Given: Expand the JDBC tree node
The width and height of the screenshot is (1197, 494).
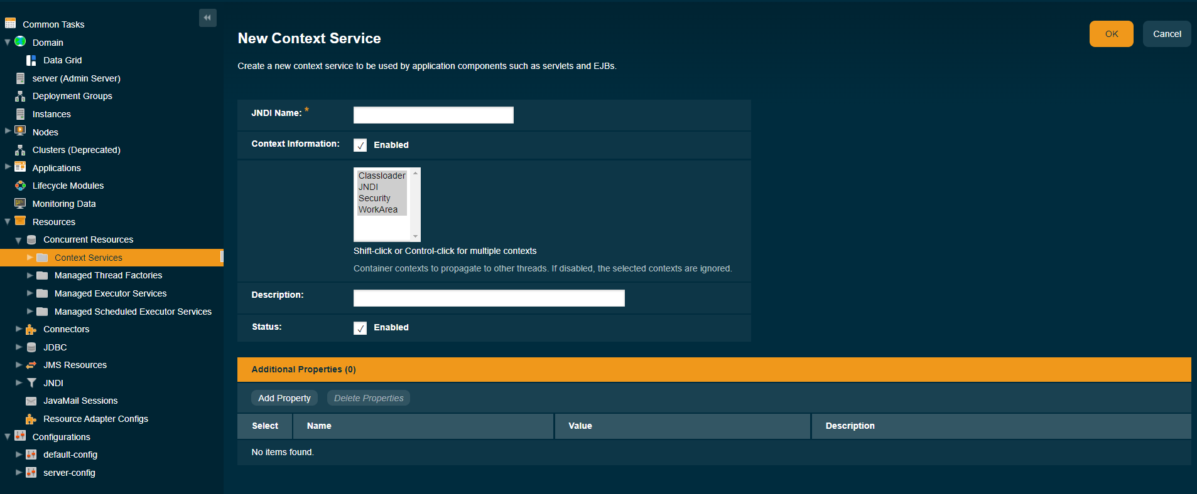Looking at the screenshot, I should [x=19, y=347].
